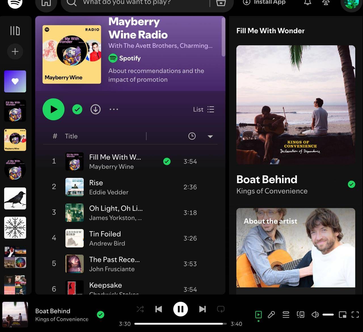
Task: Open artist link Mayberry Wine in track 1
Action: coord(111,167)
